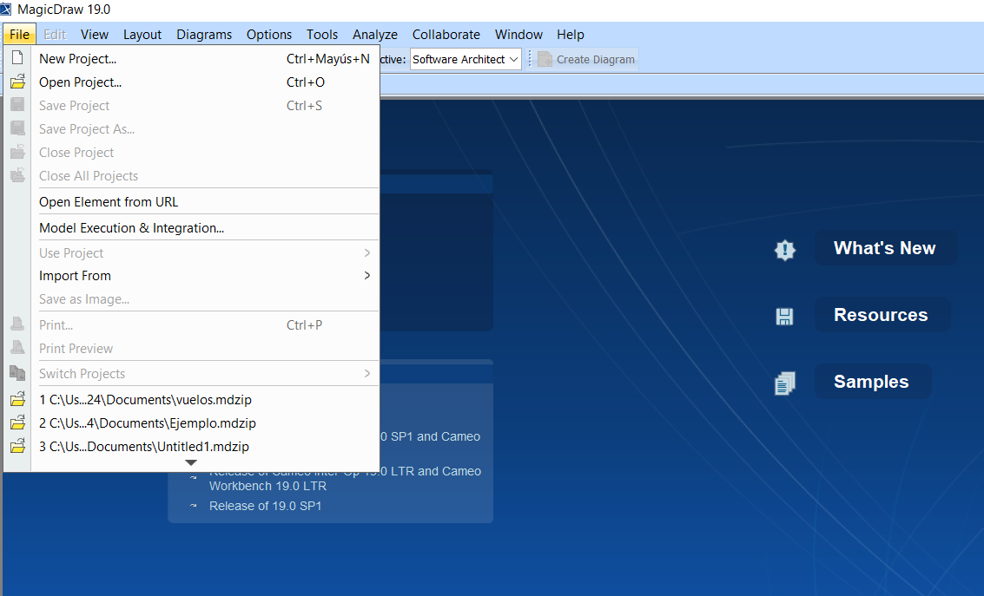Open the Layout menu
This screenshot has height=596, width=984.
(142, 35)
